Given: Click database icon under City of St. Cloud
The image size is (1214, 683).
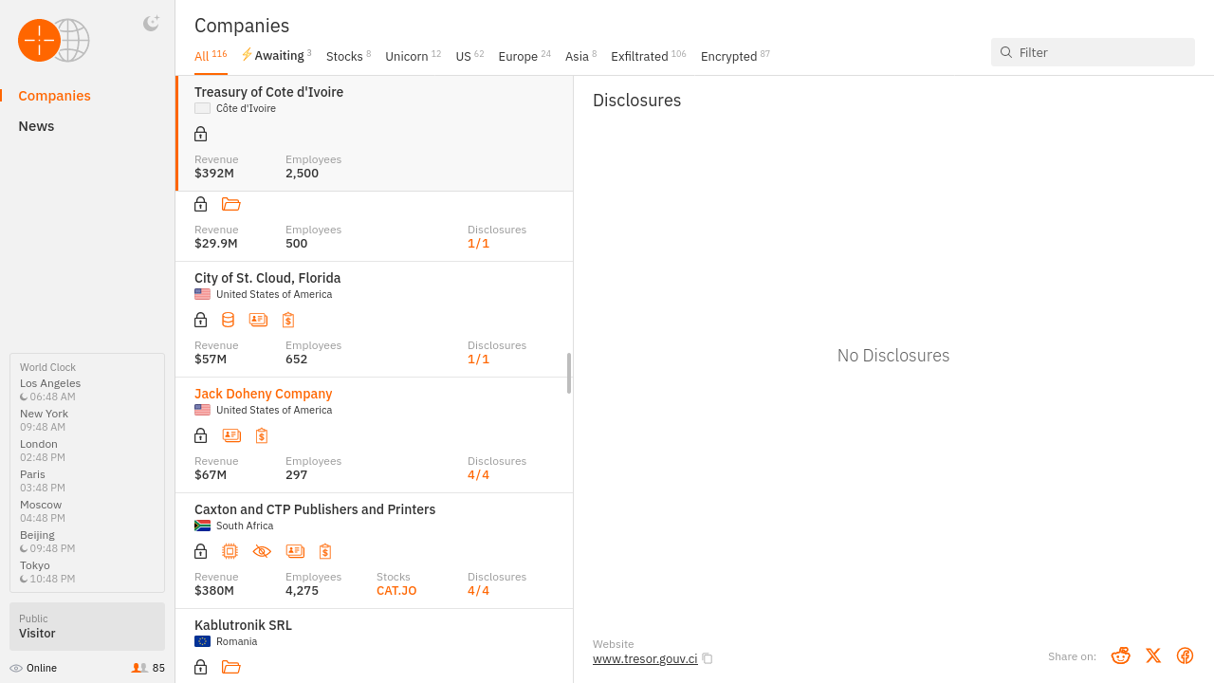Looking at the screenshot, I should click(229, 320).
